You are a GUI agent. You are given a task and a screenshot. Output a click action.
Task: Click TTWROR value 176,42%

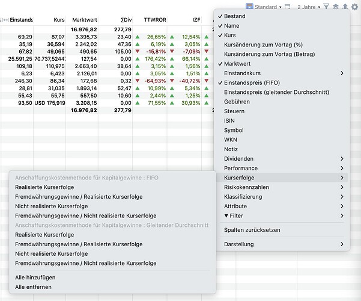[x=155, y=59]
